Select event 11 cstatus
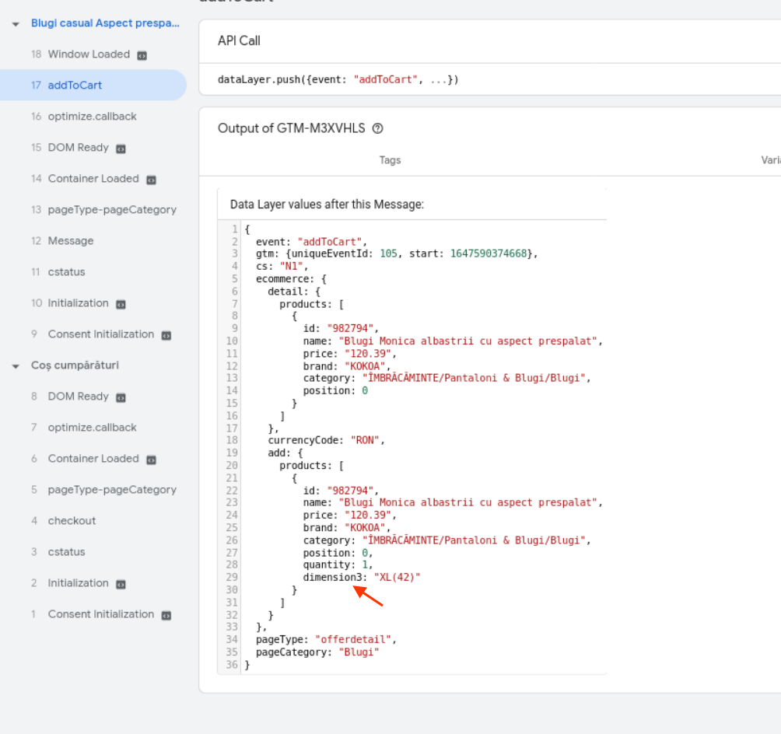This screenshot has height=734, width=781. [66, 272]
